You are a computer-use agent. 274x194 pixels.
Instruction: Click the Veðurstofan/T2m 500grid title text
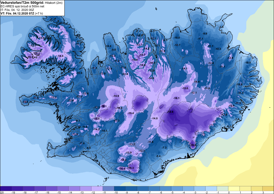coord(22,2)
